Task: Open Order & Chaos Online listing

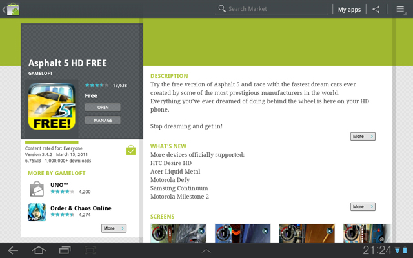Action: pyautogui.click(x=81, y=208)
